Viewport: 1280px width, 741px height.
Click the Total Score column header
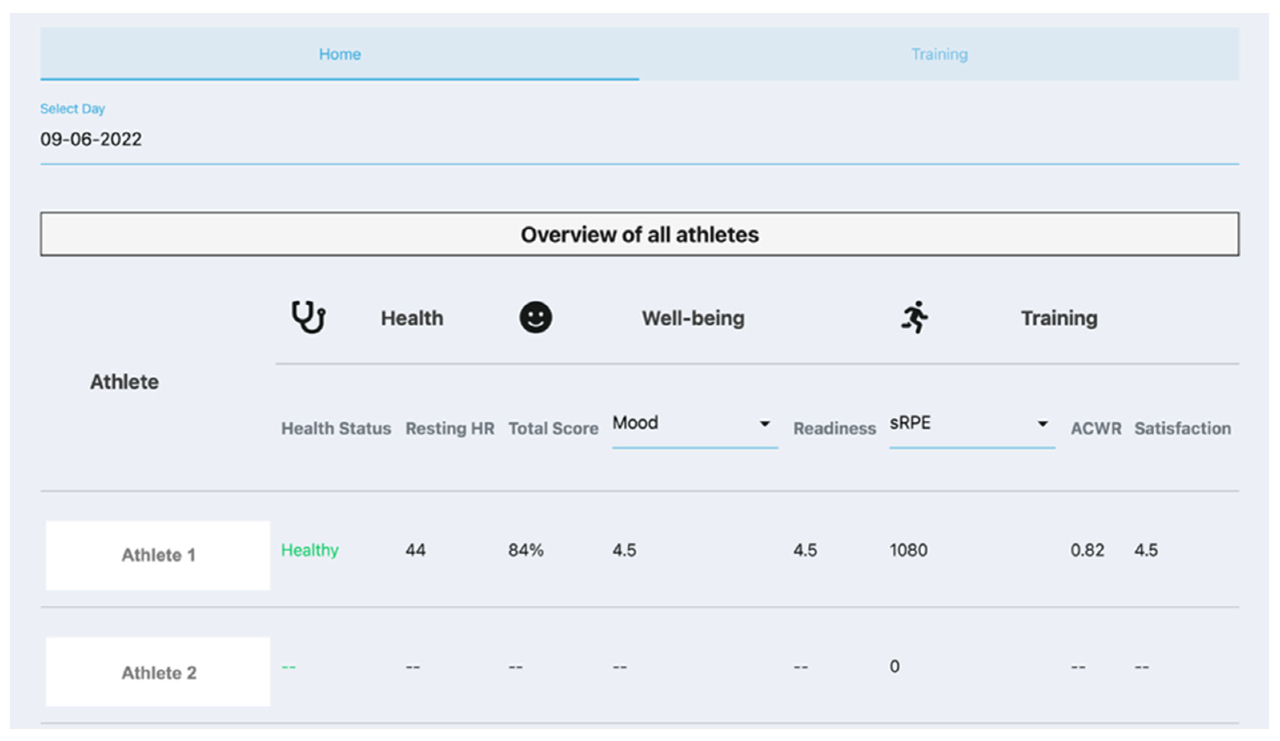coord(554,429)
